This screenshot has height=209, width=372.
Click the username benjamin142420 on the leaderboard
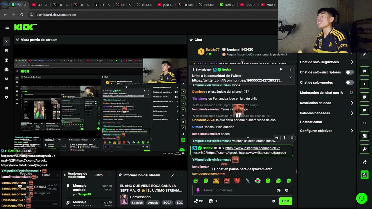[240, 50]
